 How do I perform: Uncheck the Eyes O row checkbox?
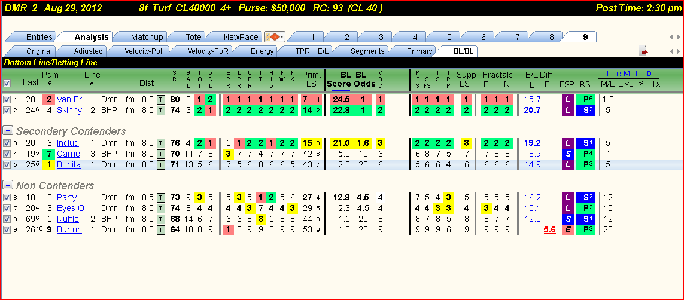point(7,208)
